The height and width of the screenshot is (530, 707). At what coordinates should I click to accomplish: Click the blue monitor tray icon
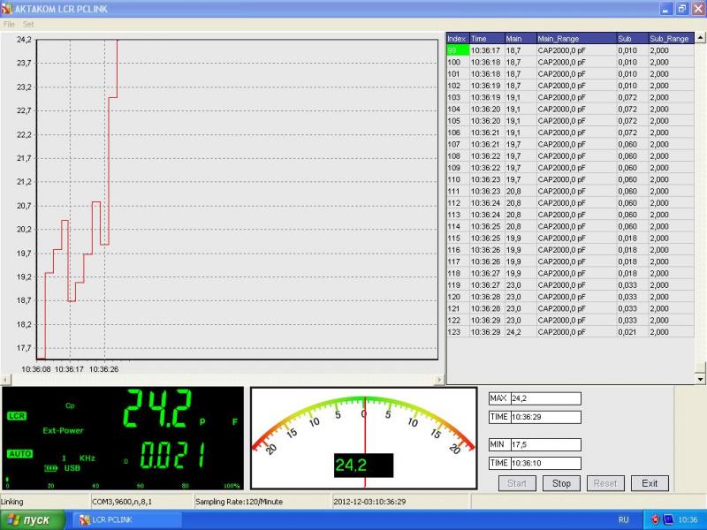(668, 519)
